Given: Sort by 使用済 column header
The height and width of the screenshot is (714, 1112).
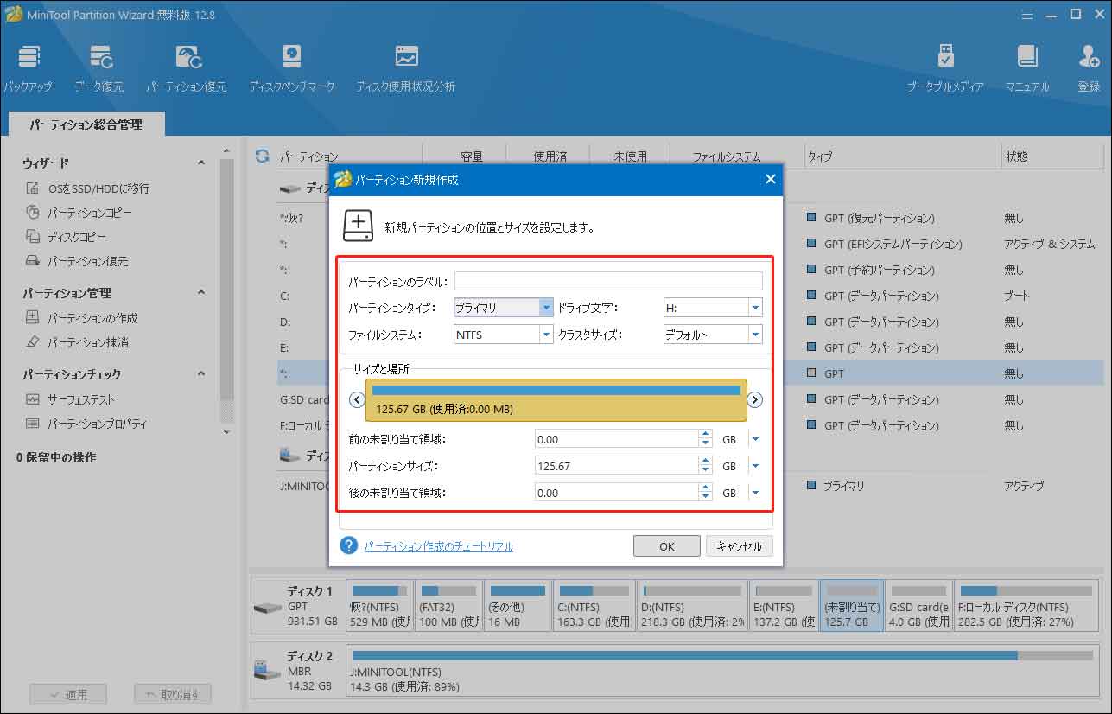Looking at the screenshot, I should coord(550,156).
